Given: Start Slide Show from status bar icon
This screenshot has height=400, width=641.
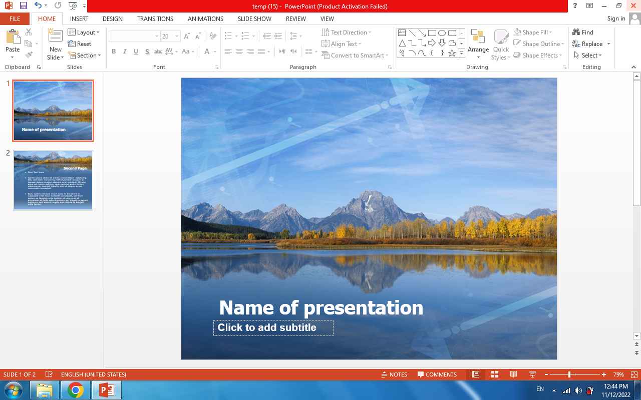Looking at the screenshot, I should (x=532, y=374).
